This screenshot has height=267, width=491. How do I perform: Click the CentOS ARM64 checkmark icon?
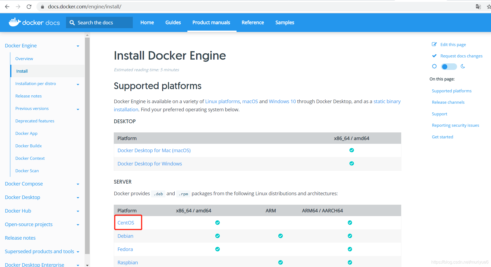[x=350, y=223]
